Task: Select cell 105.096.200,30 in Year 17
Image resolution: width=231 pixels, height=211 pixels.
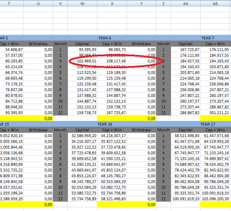Action: pyautogui.click(x=216, y=199)
